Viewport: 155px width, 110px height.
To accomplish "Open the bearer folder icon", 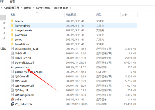I will tap(12, 21).
